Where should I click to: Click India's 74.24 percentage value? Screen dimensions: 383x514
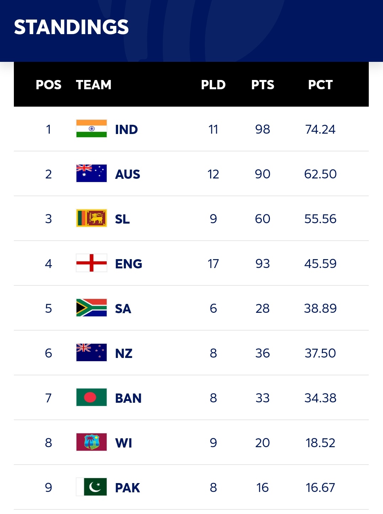click(x=320, y=129)
